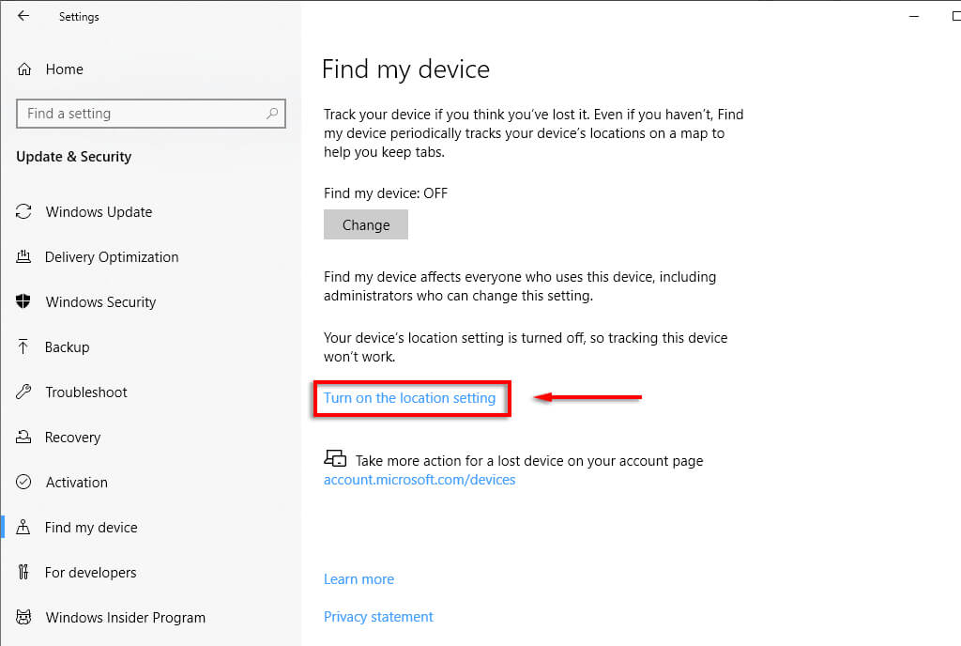Click the search magnifier icon
The height and width of the screenshot is (646, 961).
click(x=272, y=114)
